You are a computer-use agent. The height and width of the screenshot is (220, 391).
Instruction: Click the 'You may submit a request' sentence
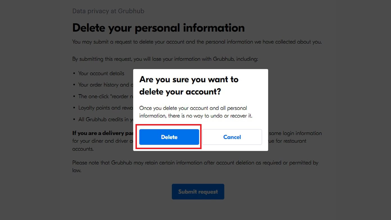pyautogui.click(x=197, y=42)
